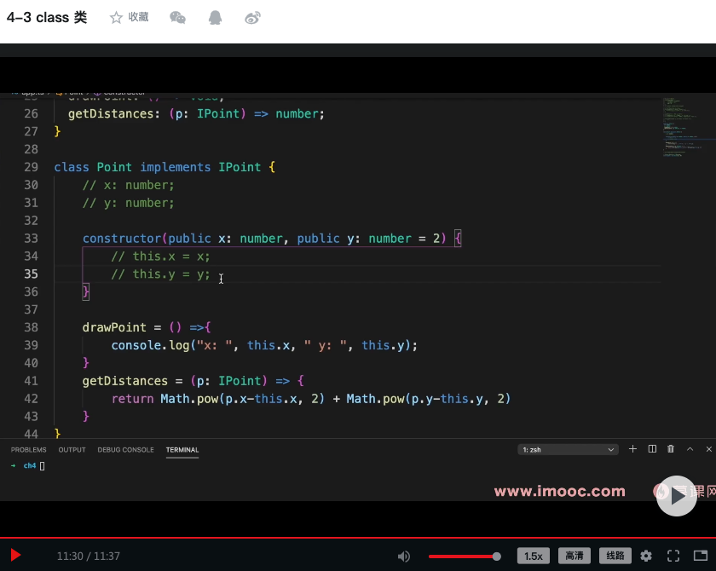Click line number 42 in gutter
This screenshot has height=571, width=716.
(x=31, y=399)
